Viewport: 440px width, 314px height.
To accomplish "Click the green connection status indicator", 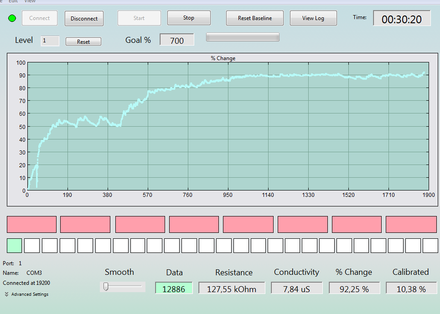I will click(x=12, y=19).
